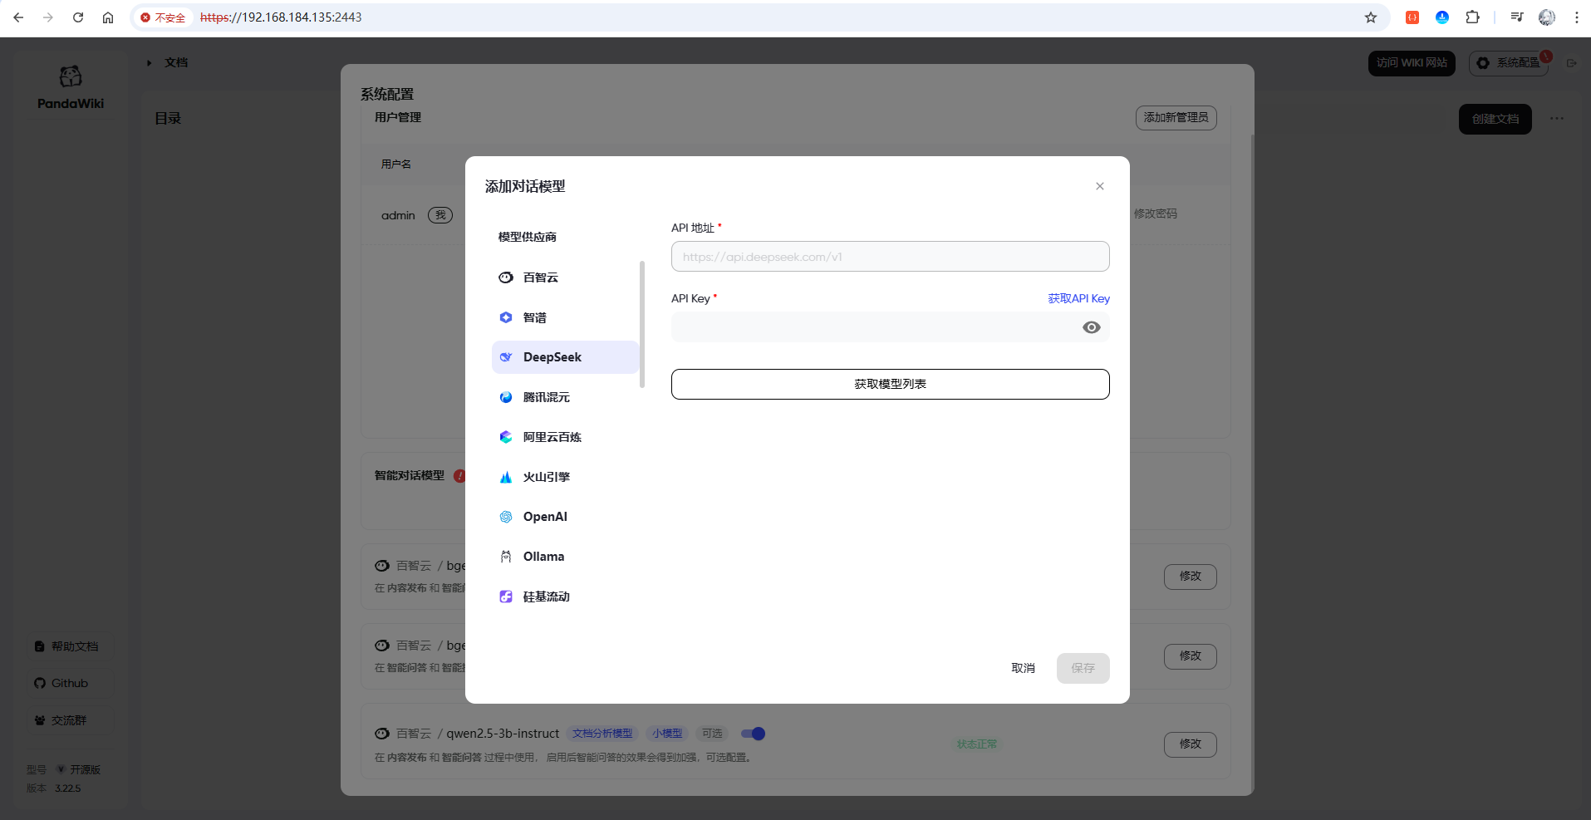Click the 文档分析模型 tag

[x=602, y=734]
